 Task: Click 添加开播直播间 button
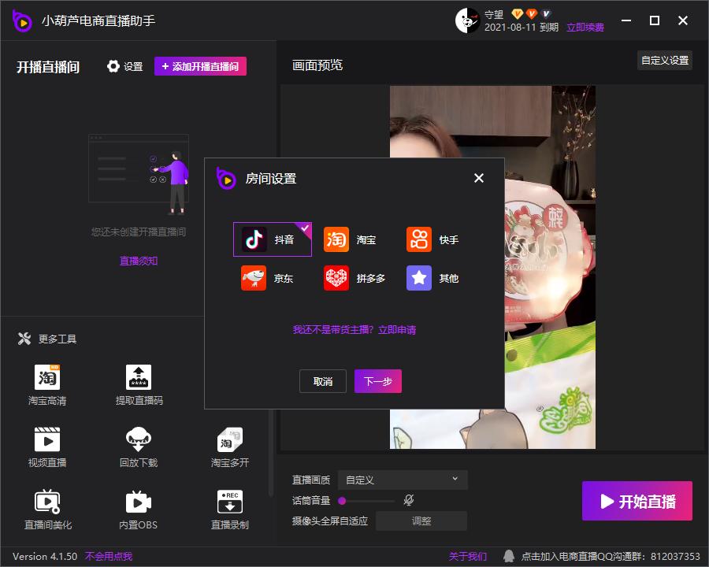point(200,66)
